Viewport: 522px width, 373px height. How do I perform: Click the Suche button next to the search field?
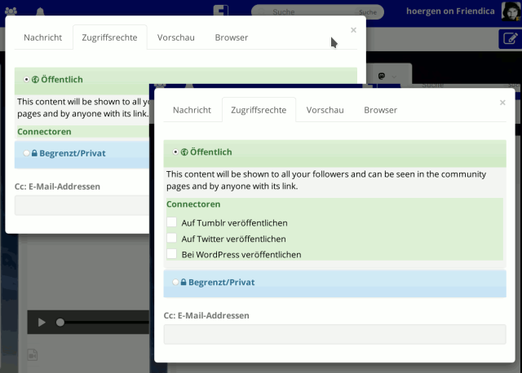coord(368,12)
